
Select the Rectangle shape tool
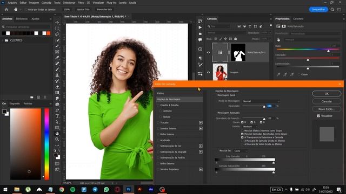point(57,128)
